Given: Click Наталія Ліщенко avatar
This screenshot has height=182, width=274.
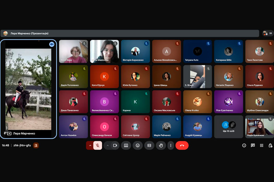Looking at the screenshot, I should [x=229, y=76].
